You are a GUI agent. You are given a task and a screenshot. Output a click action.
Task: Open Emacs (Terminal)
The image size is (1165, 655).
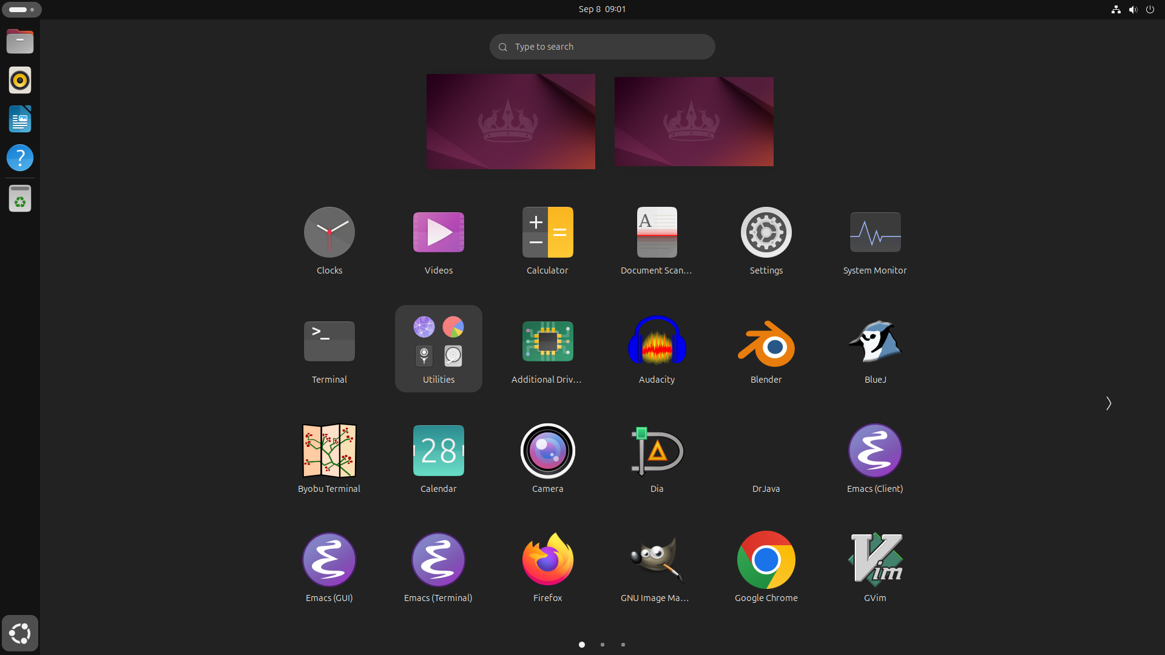pyautogui.click(x=439, y=568)
